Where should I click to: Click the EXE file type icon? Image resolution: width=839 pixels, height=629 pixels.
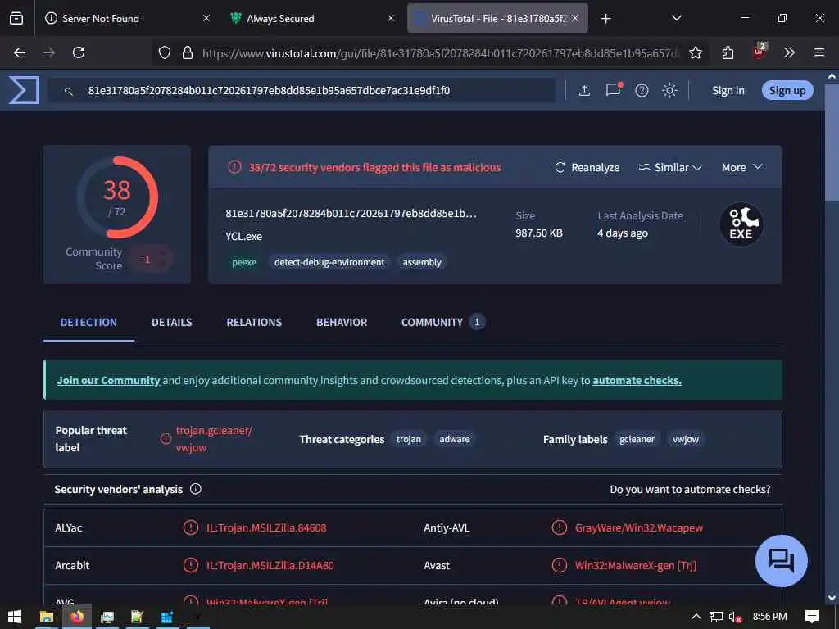pyautogui.click(x=741, y=224)
